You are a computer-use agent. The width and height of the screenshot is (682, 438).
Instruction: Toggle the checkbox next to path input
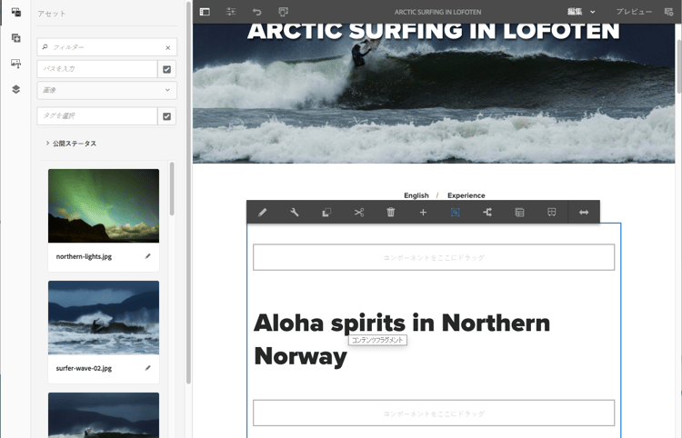(167, 69)
